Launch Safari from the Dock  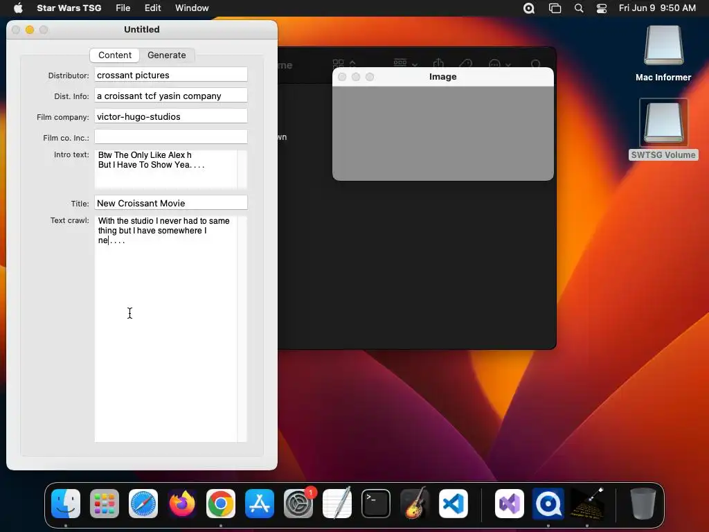[x=143, y=504]
